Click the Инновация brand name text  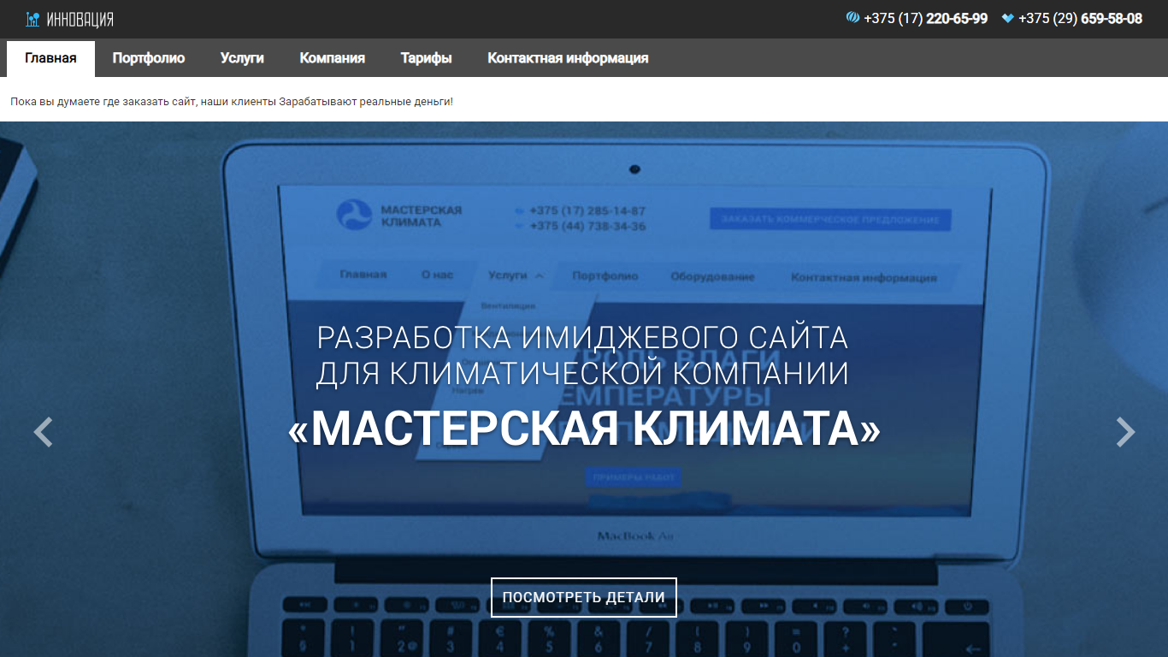[80, 19]
